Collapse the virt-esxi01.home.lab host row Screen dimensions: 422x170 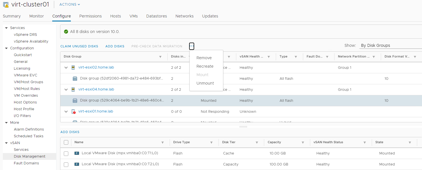(x=66, y=112)
